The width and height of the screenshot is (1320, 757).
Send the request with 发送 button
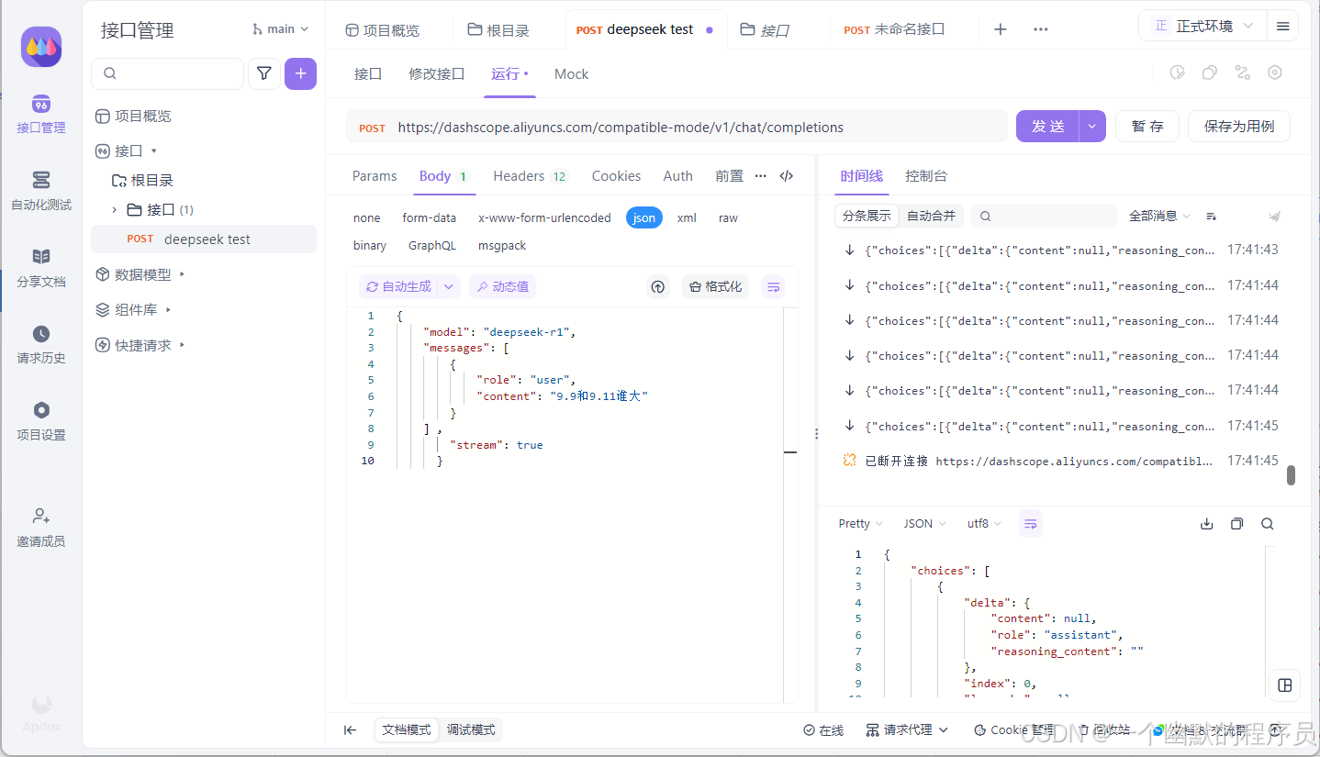click(1047, 127)
